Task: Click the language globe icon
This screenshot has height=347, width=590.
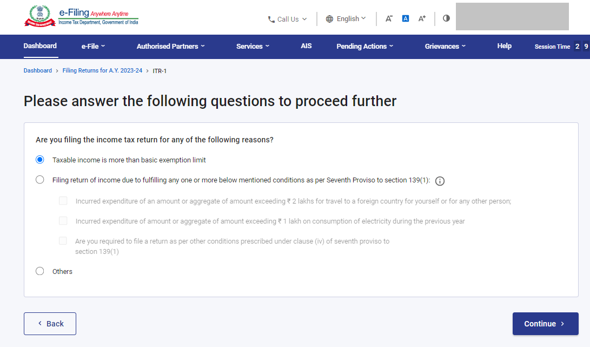Action: [329, 18]
